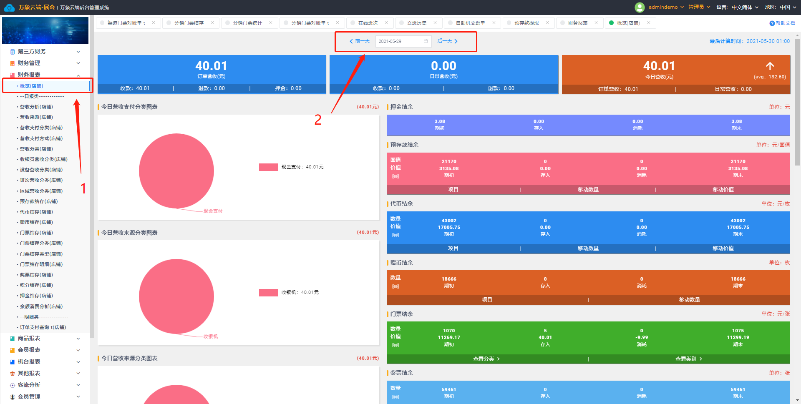Open the 管理员 role dropdown
The image size is (801, 404).
point(699,7)
